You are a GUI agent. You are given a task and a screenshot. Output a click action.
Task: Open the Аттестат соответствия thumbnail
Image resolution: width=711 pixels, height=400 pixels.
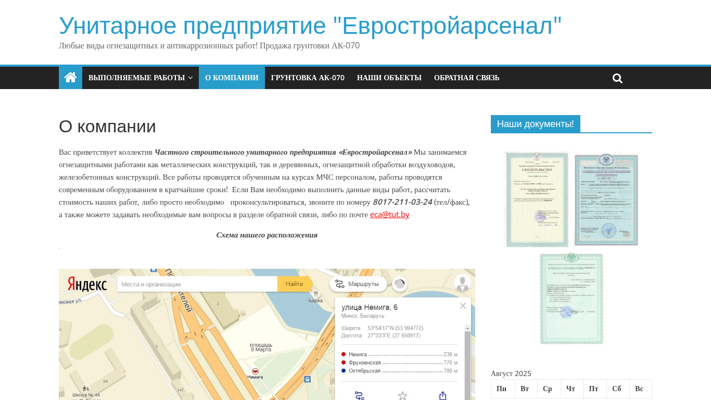pos(572,298)
